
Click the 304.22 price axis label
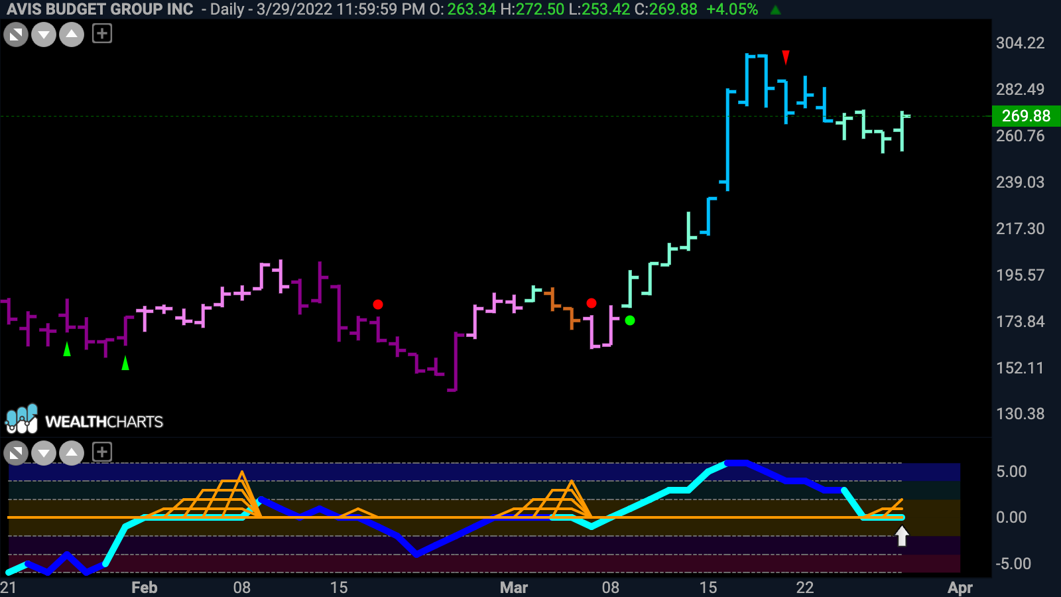tap(1020, 43)
